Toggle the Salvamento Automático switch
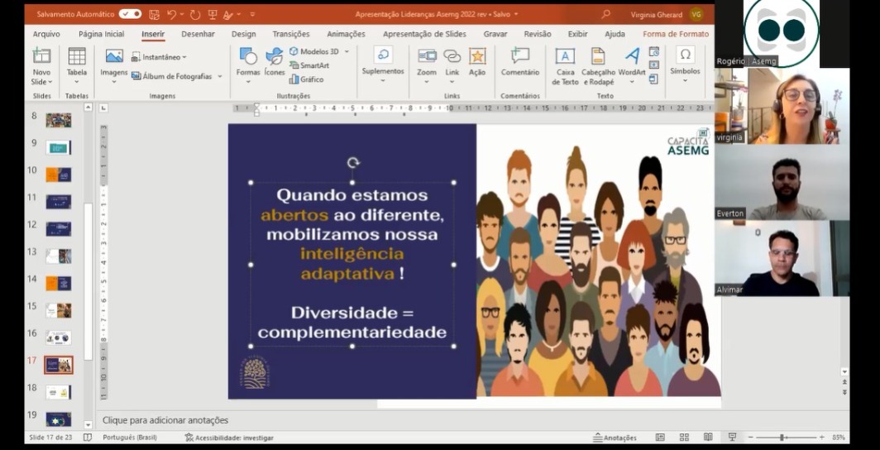The image size is (880, 450). 130,14
